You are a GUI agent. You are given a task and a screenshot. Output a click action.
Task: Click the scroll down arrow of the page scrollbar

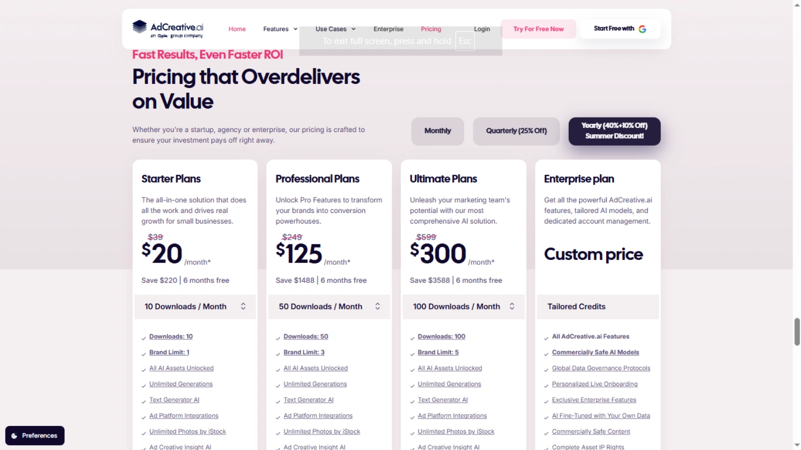pos(796,445)
